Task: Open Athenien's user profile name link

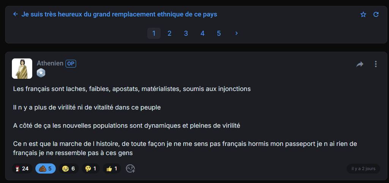Action: pyautogui.click(x=50, y=63)
